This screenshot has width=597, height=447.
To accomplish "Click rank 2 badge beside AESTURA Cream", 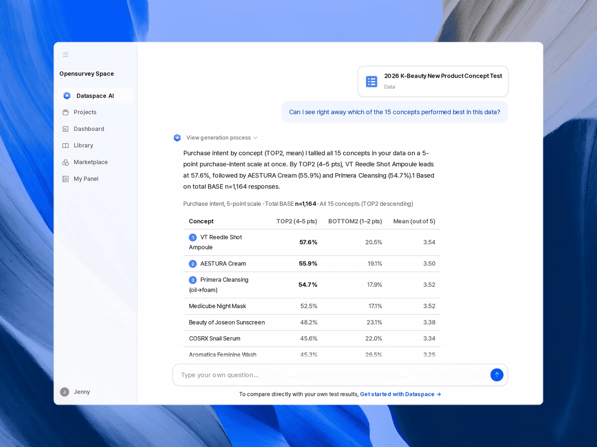I will click(193, 264).
